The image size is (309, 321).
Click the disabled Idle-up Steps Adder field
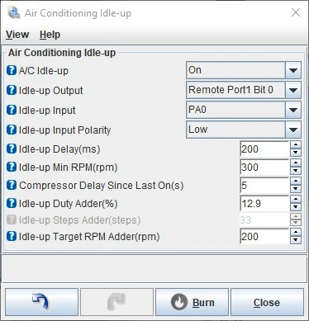(x=264, y=220)
